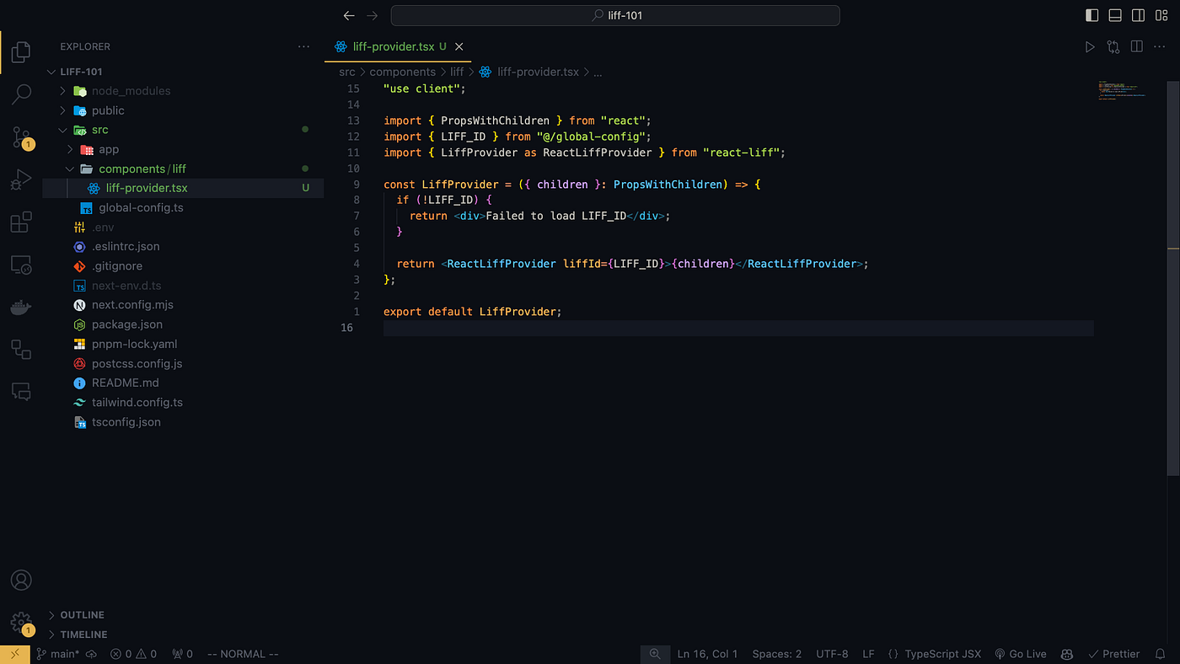The width and height of the screenshot is (1180, 664).
Task: Open breadcrumb ellipsis symbol dropdown
Action: 598,72
